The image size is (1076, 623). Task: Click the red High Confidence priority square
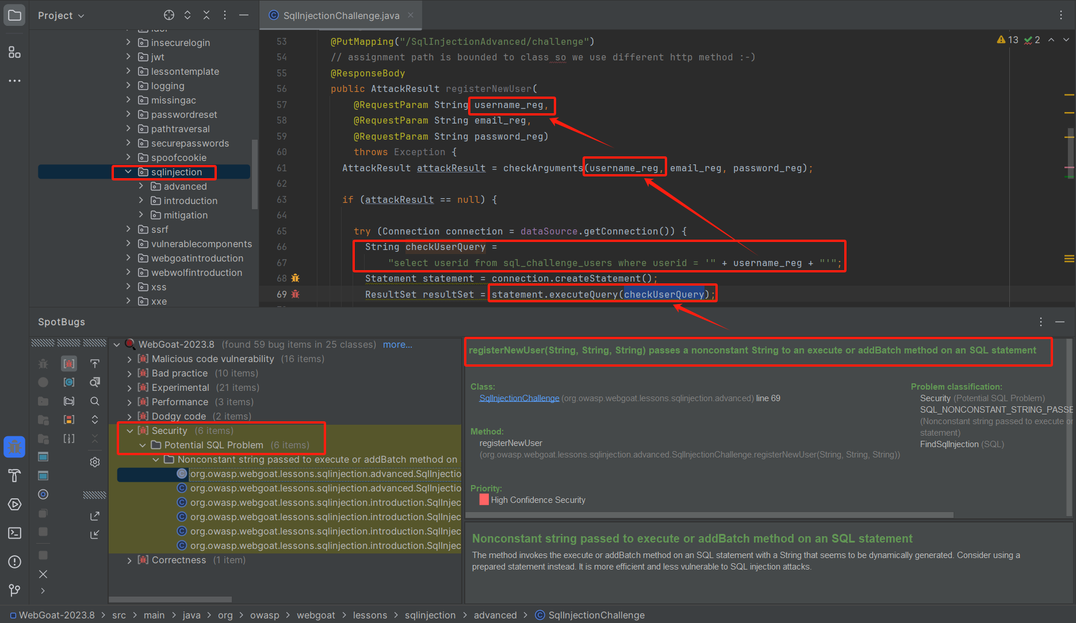pyautogui.click(x=484, y=500)
